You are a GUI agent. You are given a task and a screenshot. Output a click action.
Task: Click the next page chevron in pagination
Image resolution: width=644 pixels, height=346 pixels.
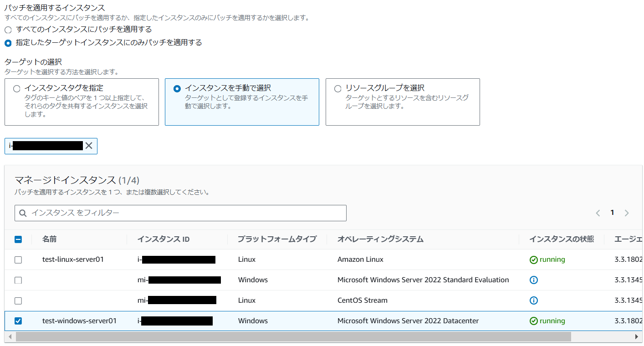pos(627,213)
